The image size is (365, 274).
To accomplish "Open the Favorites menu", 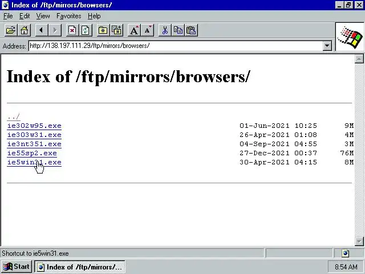I will point(69,16).
